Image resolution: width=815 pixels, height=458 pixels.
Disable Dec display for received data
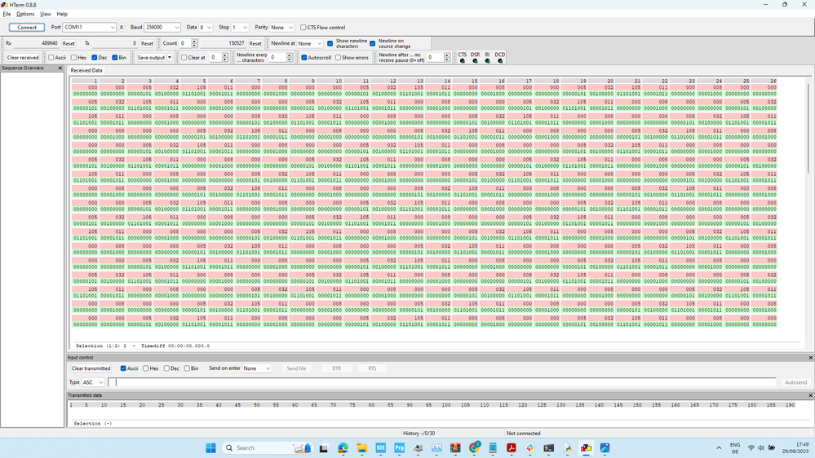(x=95, y=58)
